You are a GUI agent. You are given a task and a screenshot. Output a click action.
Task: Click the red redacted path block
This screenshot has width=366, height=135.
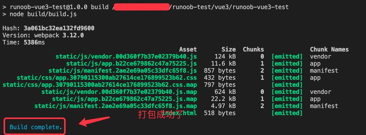[142, 7]
